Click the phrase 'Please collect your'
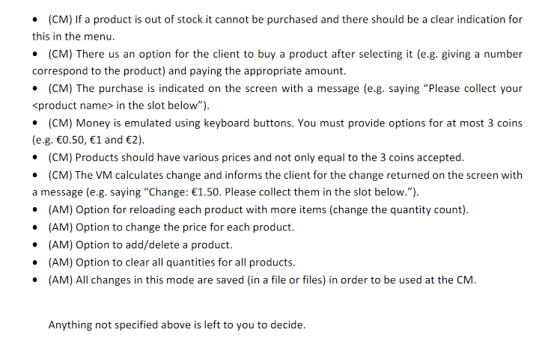Viewport: 557px width, 347px height. pos(475,89)
